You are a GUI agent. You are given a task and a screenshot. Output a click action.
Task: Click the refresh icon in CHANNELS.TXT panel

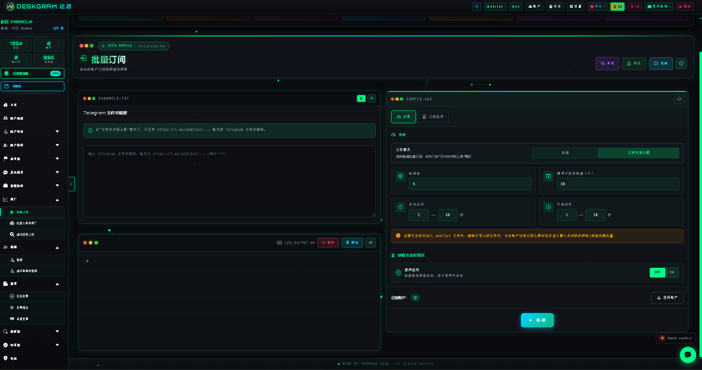point(372,98)
